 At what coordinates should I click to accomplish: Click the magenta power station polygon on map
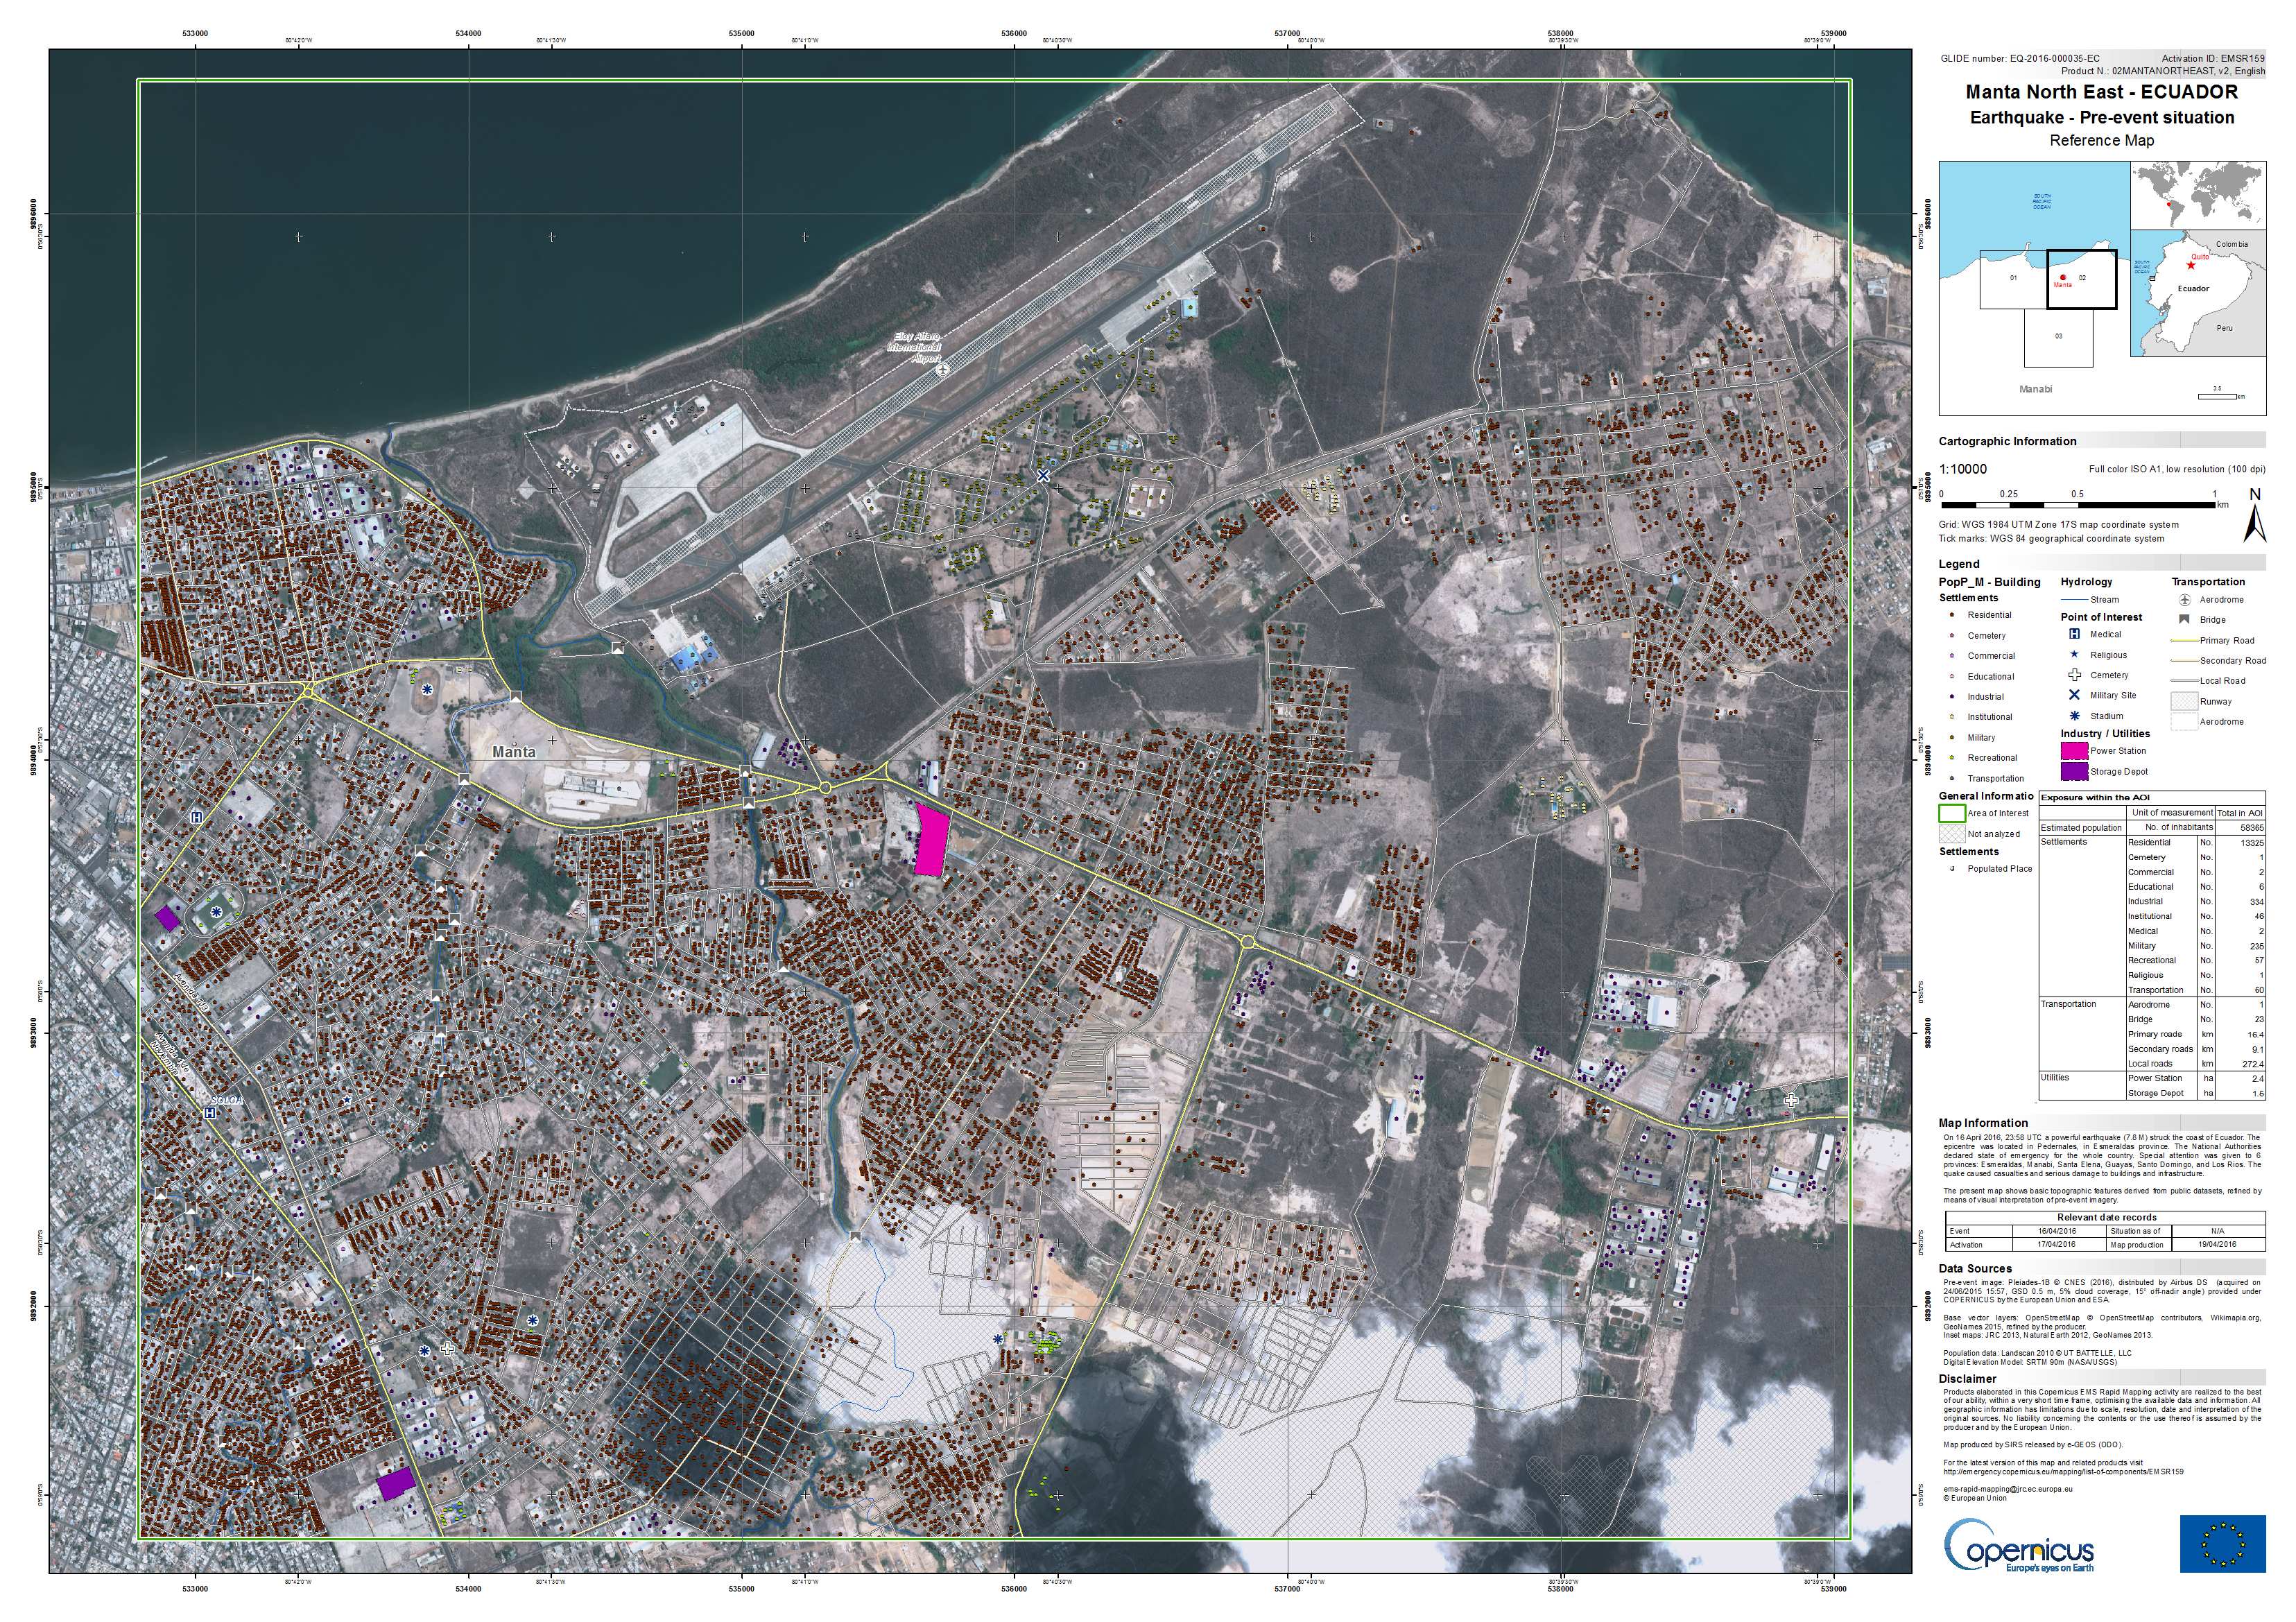[931, 841]
